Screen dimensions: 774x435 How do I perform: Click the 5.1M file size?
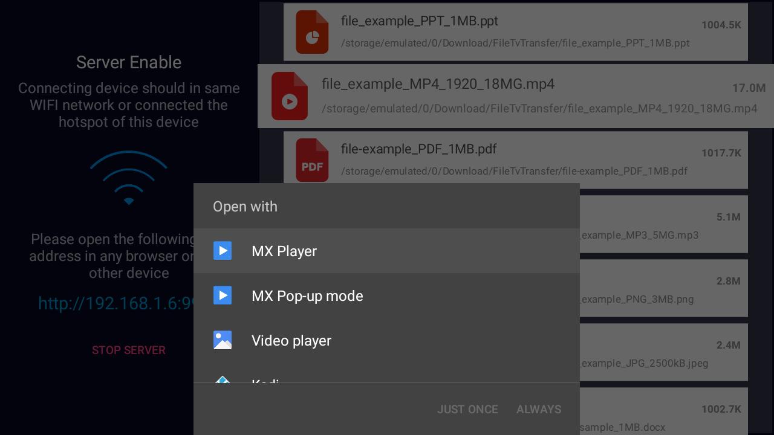pyautogui.click(x=728, y=217)
